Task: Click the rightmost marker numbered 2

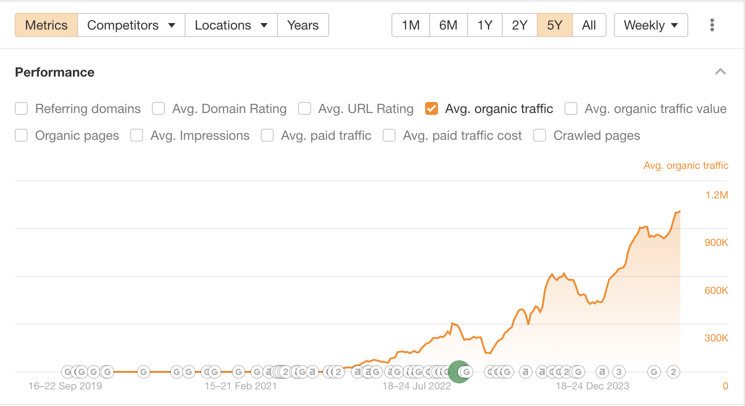Action: (673, 372)
